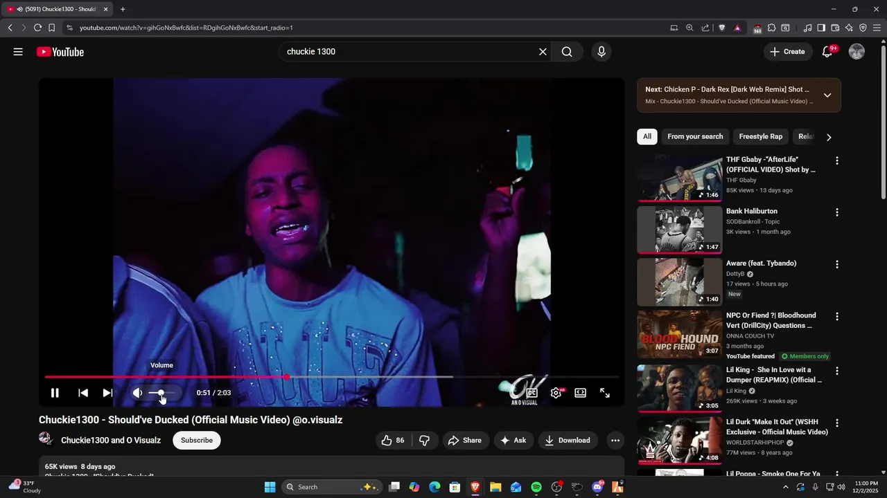Start voice search with microphone
Screen dimensions: 887x498
tap(601, 52)
